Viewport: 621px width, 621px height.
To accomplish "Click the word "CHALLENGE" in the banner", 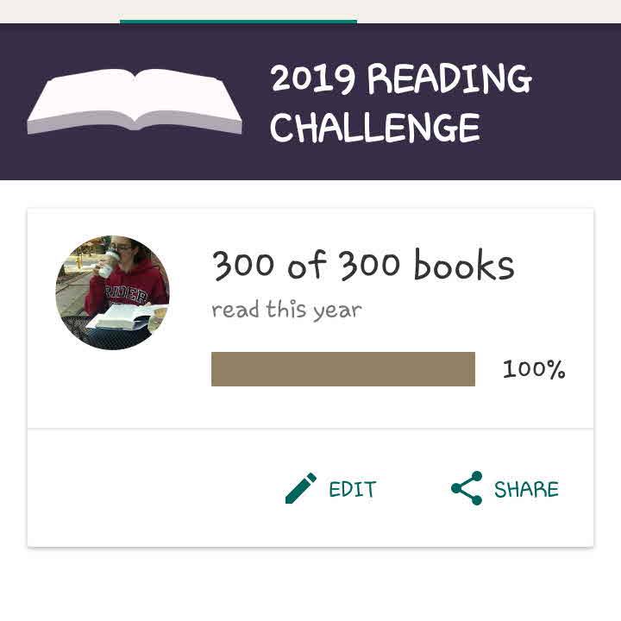I will [374, 129].
